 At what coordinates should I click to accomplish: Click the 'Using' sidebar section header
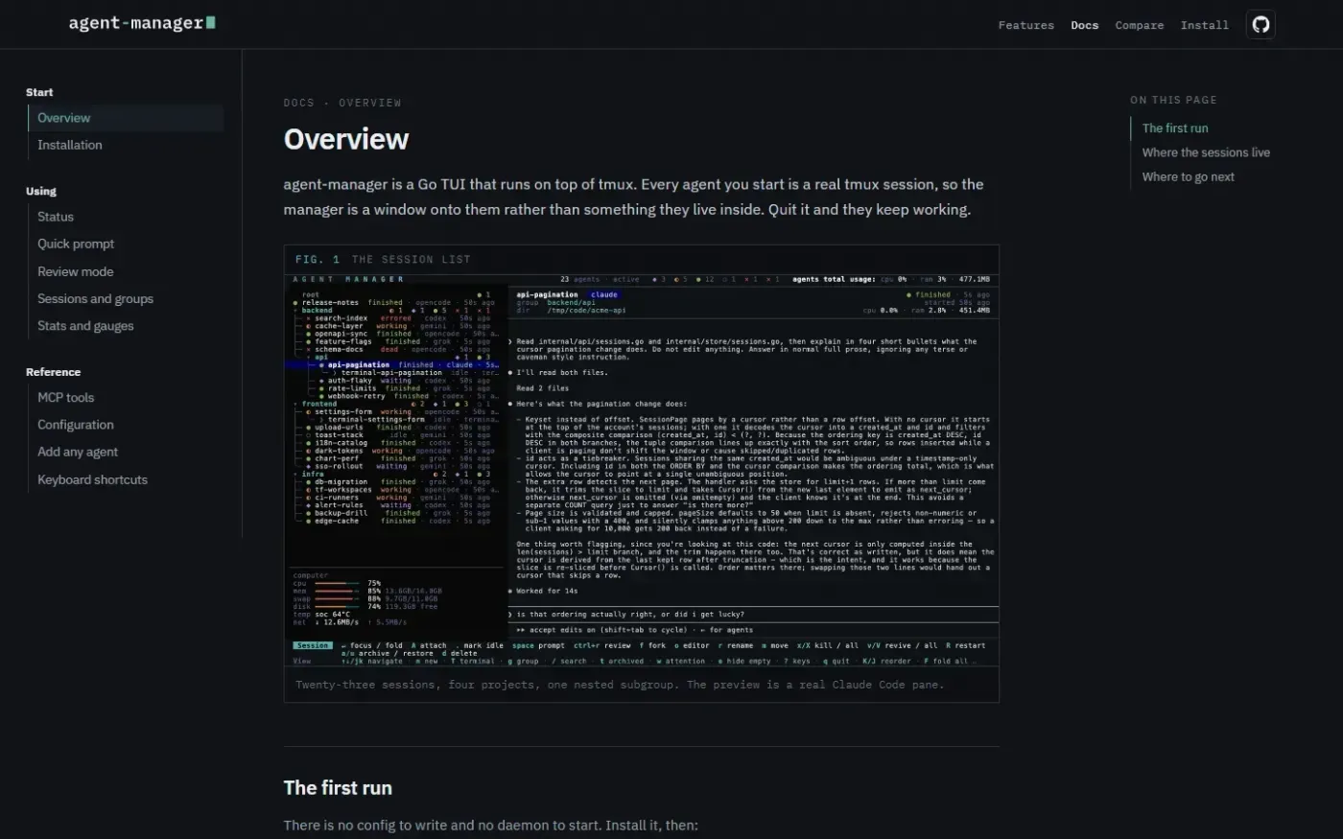point(41,191)
